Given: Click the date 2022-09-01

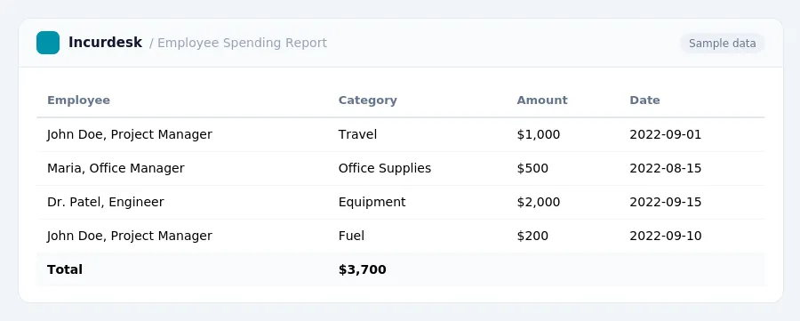Looking at the screenshot, I should click(665, 135).
